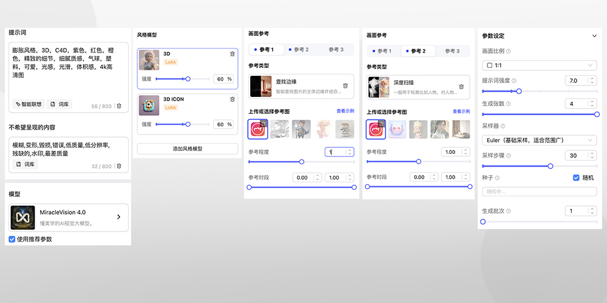607x303 pixels.
Task: Click the 3D model 60 % strength field
Action: 223,79
